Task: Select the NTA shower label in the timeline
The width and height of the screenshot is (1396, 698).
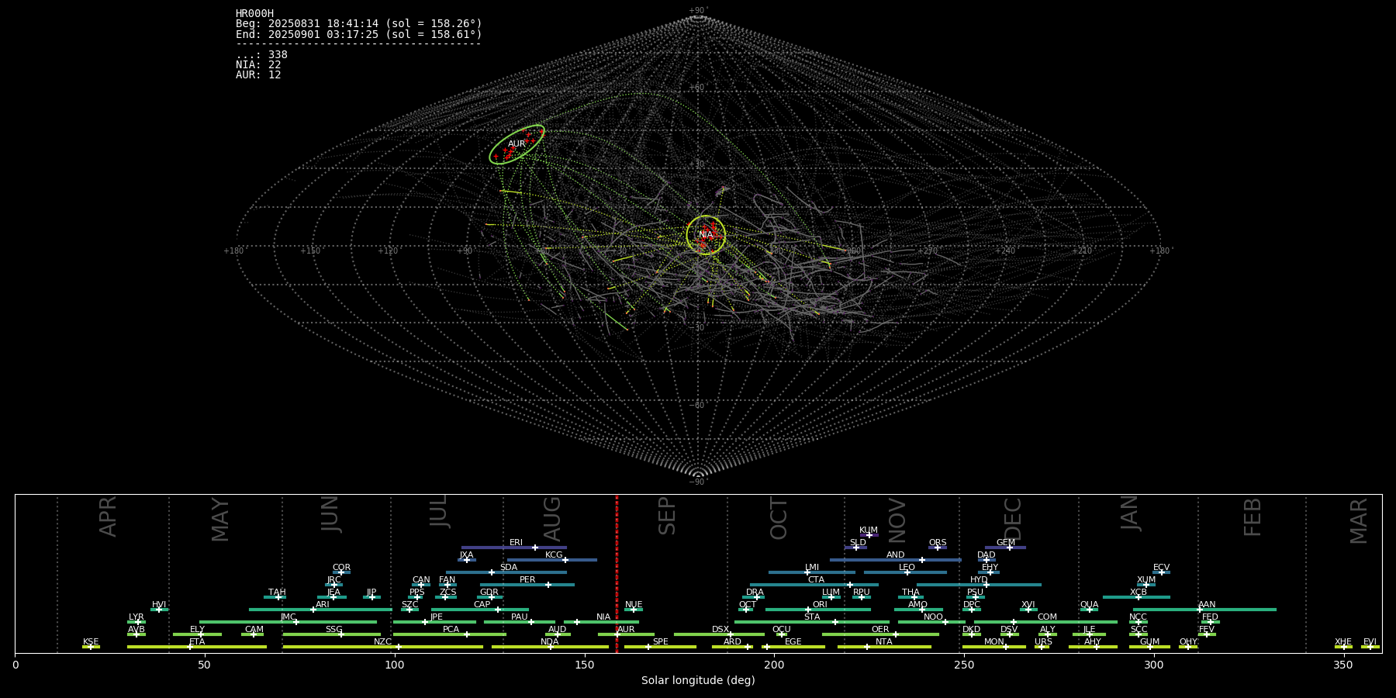Action: (x=883, y=642)
